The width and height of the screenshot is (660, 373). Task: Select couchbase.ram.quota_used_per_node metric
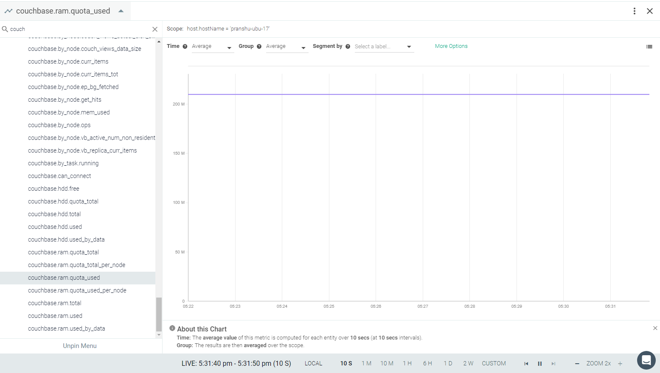pyautogui.click(x=78, y=290)
